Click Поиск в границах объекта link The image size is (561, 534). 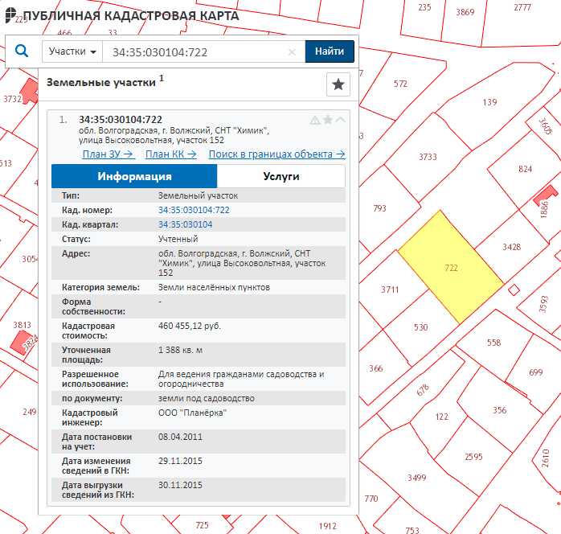tap(276, 154)
